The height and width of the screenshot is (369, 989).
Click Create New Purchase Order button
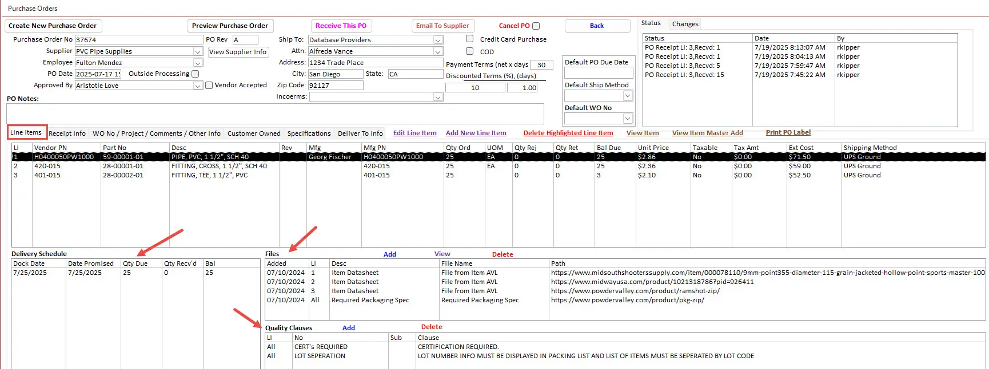pyautogui.click(x=53, y=26)
